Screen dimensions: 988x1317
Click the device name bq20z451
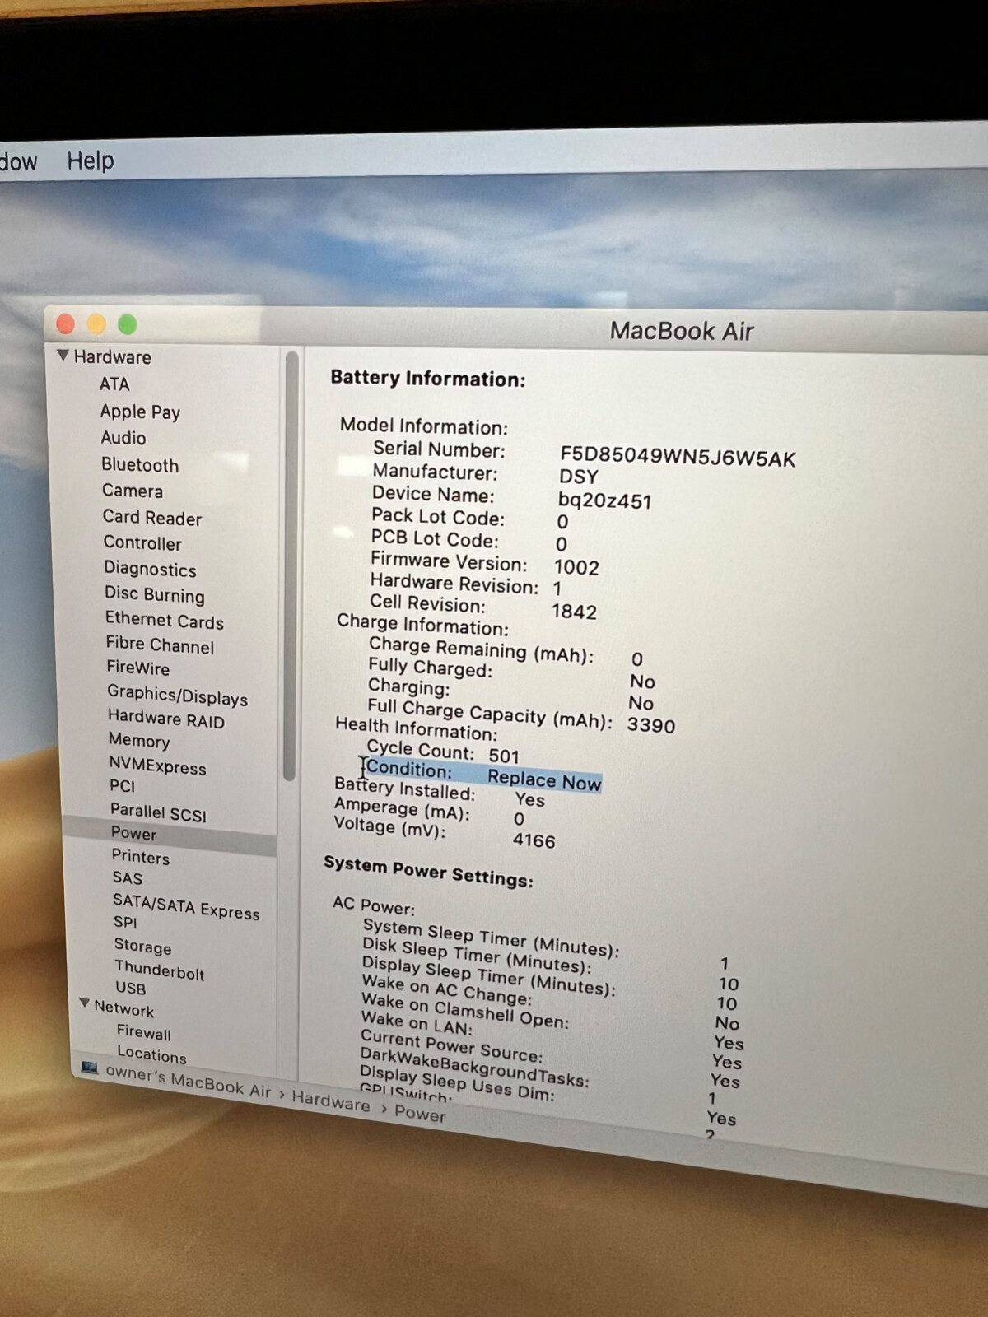(x=604, y=500)
